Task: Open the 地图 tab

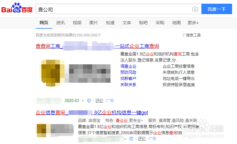Action: pos(177,23)
